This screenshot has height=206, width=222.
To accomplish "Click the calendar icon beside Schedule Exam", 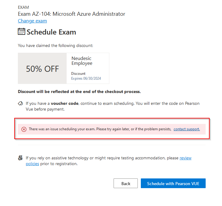I will (x=22, y=32).
